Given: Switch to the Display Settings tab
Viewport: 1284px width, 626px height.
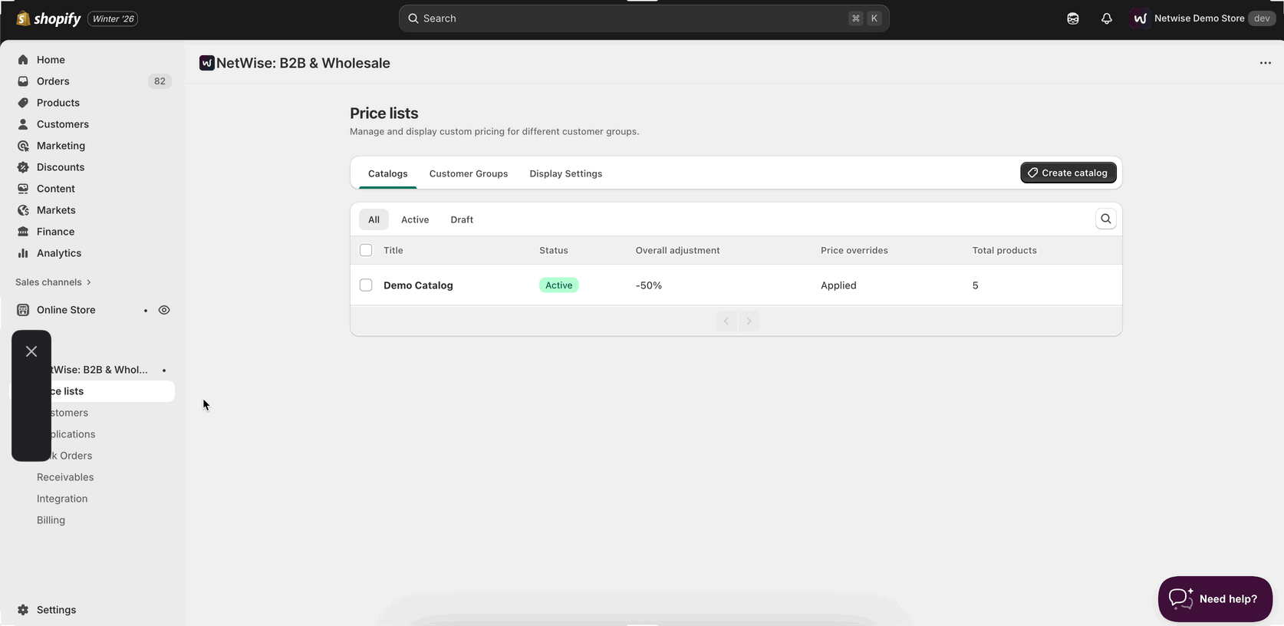Looking at the screenshot, I should tap(566, 173).
